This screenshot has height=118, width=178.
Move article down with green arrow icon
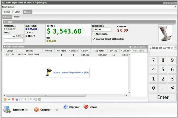pyautogui.click(x=26, y=99)
